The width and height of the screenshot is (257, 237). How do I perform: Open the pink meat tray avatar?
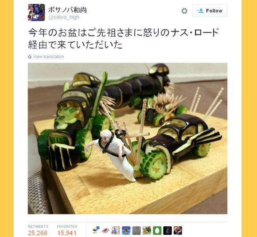(x=105, y=230)
